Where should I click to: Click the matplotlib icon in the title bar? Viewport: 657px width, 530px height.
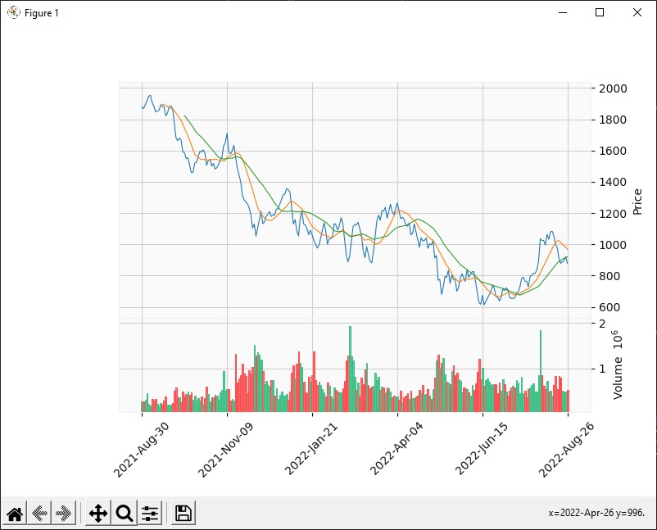pyautogui.click(x=13, y=12)
